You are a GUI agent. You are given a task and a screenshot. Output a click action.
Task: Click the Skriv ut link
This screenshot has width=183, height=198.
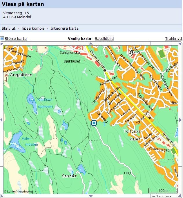coord(9,28)
